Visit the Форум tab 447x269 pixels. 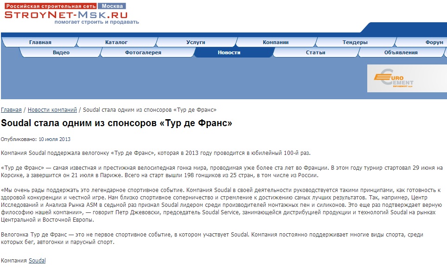421,42
